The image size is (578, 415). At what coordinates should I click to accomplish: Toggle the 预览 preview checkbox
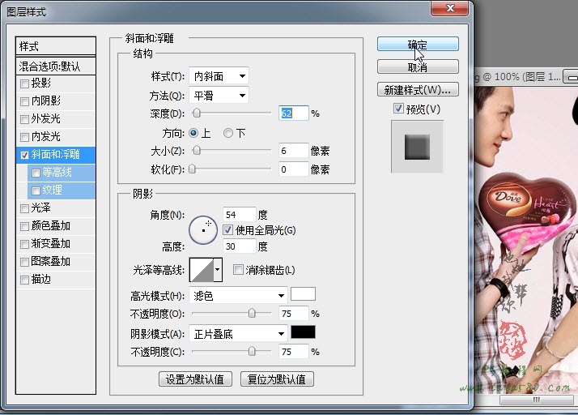398,109
